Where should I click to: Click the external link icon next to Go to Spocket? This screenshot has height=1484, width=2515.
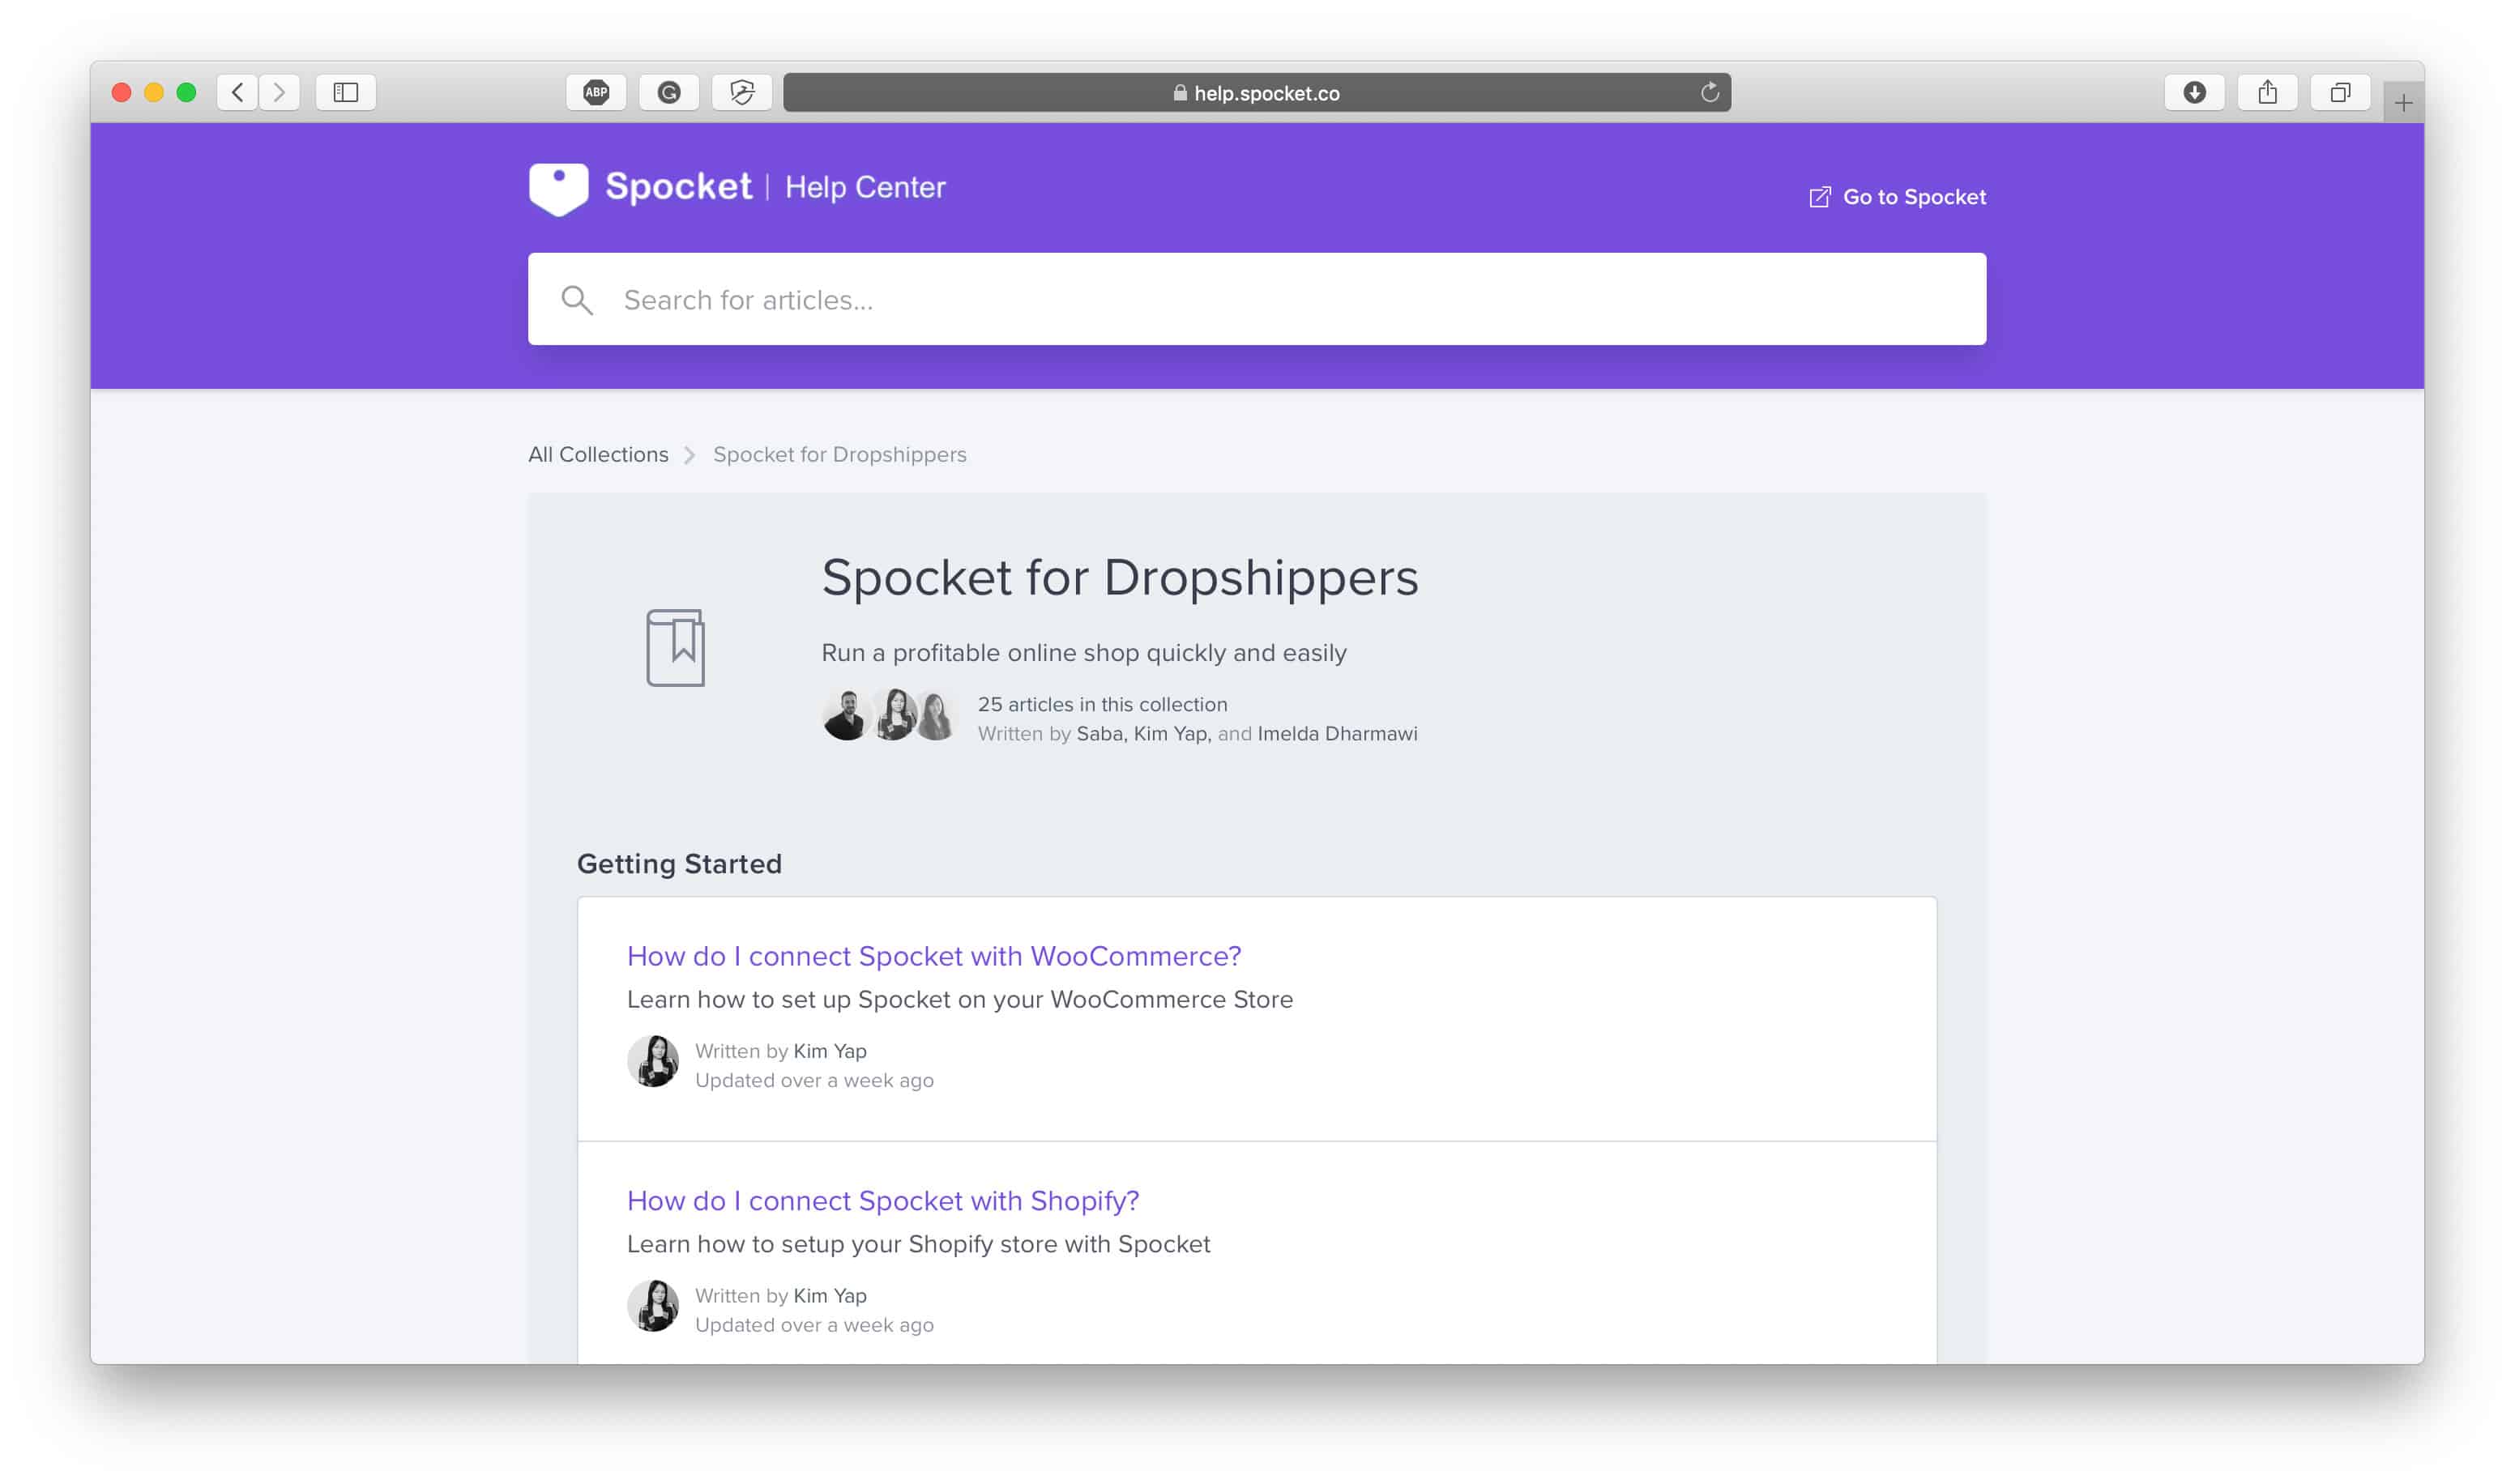pos(1817,196)
